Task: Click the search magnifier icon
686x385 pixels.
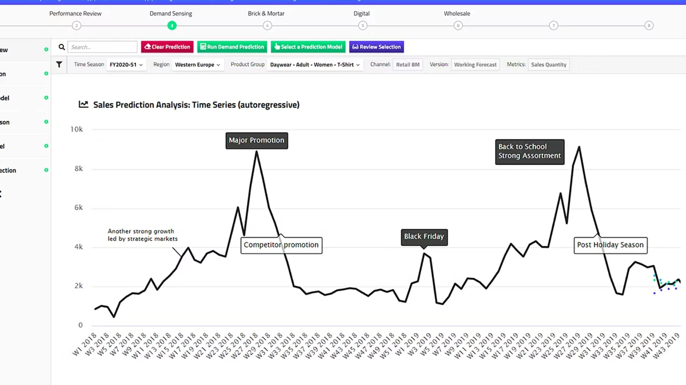Action: point(62,47)
